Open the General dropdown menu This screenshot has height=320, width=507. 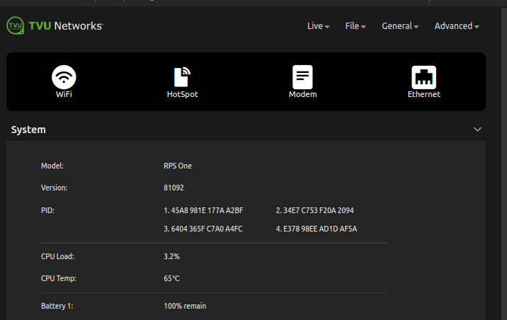pyautogui.click(x=400, y=26)
